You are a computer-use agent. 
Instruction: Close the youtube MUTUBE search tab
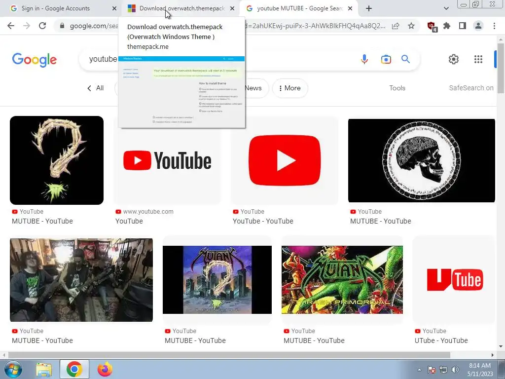[351, 8]
